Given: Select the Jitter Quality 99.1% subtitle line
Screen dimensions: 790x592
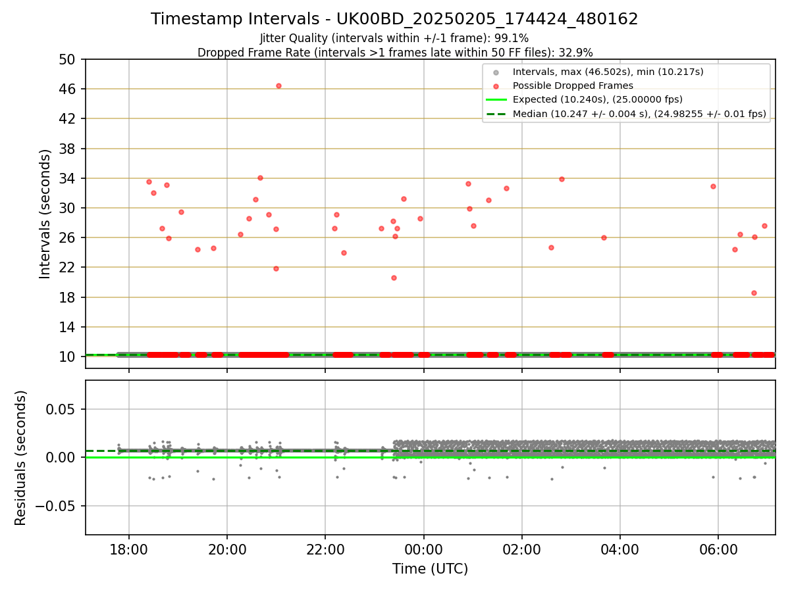Looking at the screenshot, I should [394, 38].
